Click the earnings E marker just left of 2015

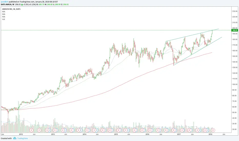[110, 130]
